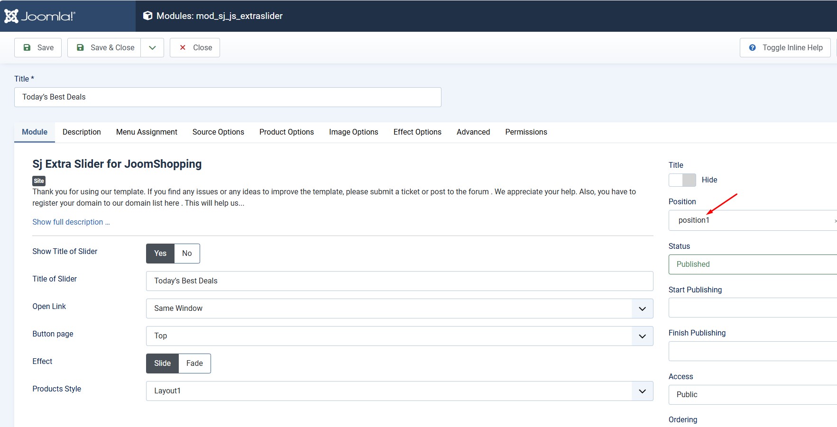Toggle the Title Hide switch

click(x=682, y=180)
